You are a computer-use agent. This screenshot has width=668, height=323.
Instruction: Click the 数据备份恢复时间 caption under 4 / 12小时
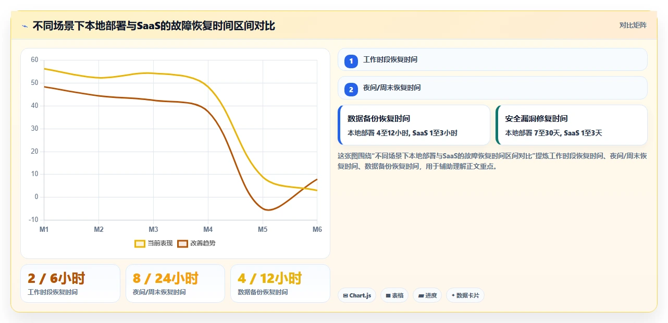pyautogui.click(x=263, y=292)
